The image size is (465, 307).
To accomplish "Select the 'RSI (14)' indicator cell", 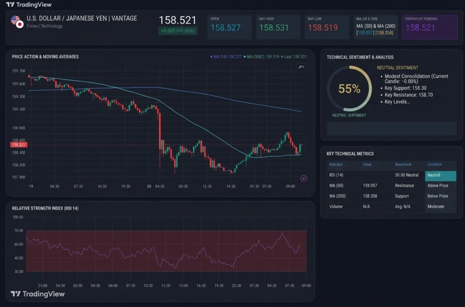I will coord(336,175).
